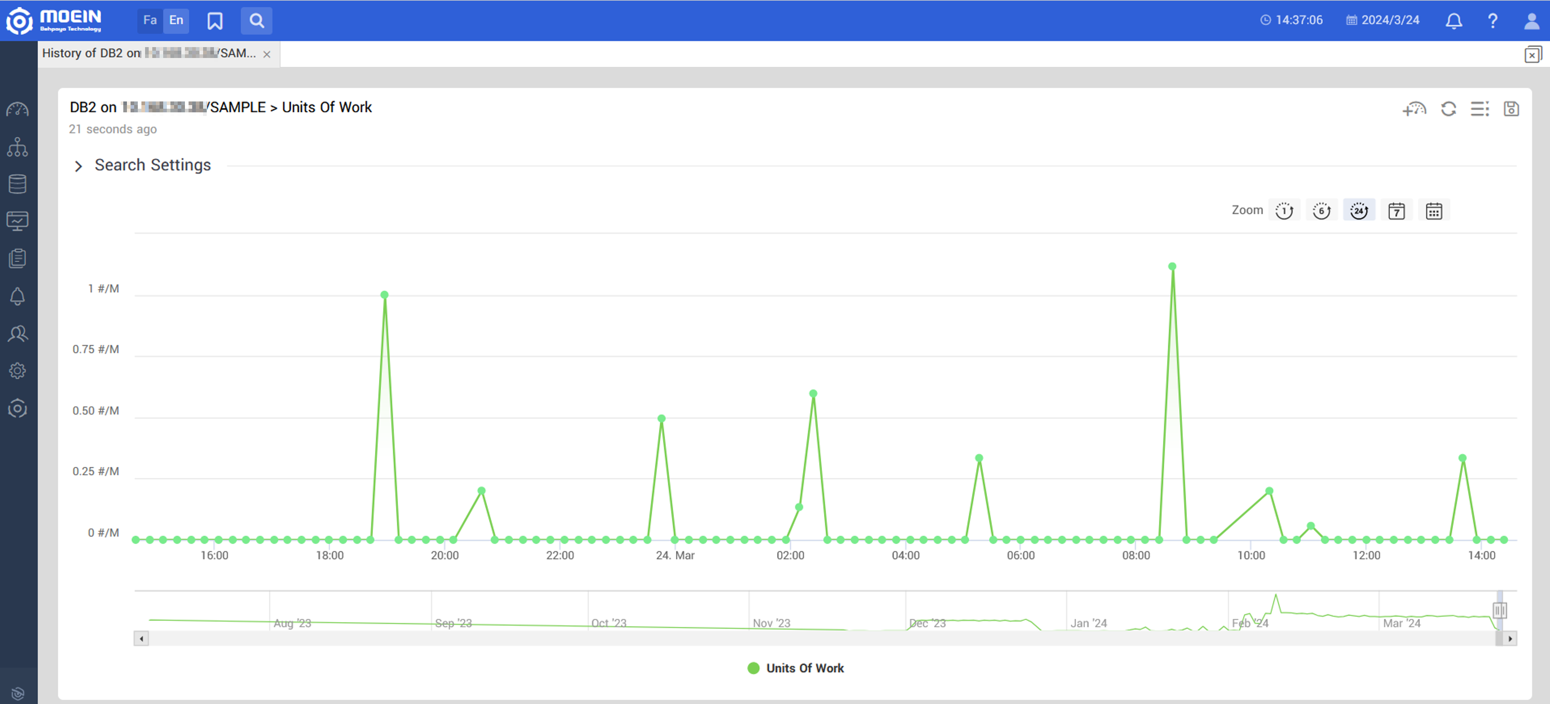Click the navigator range handle

[1499, 611]
